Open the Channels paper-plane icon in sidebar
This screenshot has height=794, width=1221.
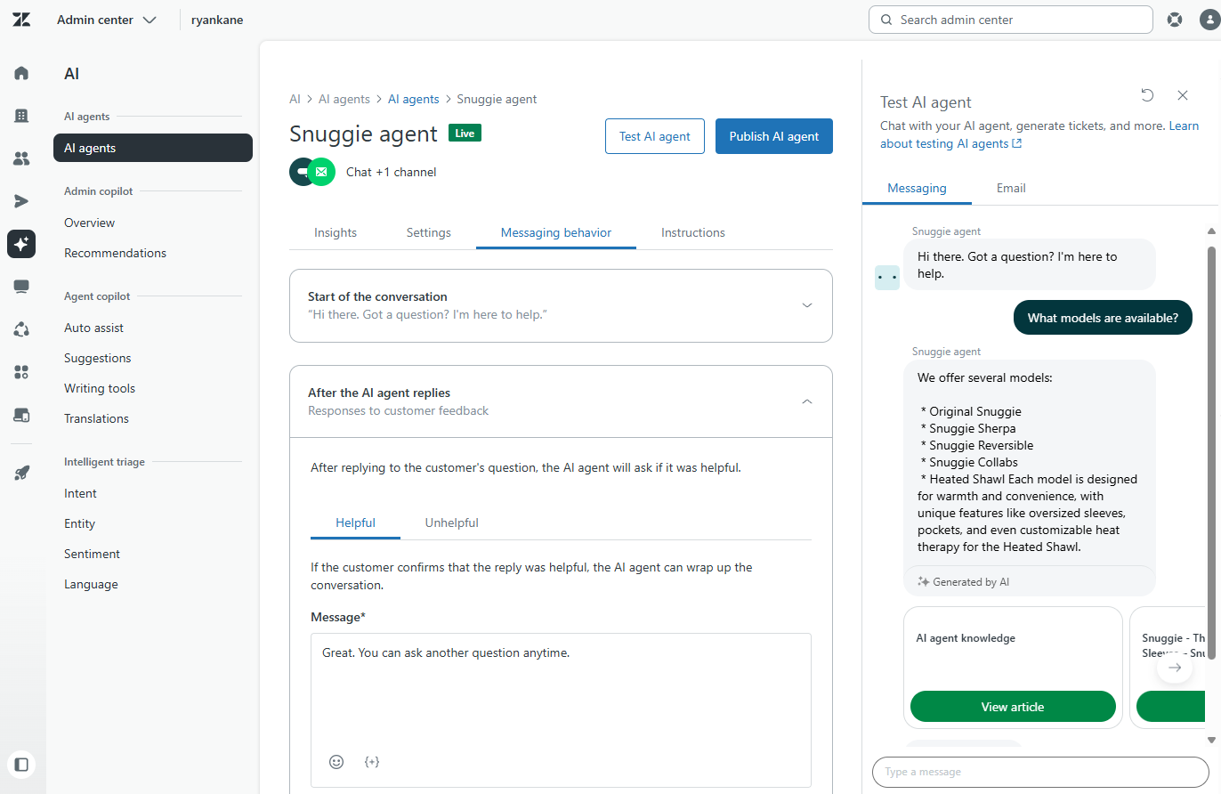click(21, 201)
